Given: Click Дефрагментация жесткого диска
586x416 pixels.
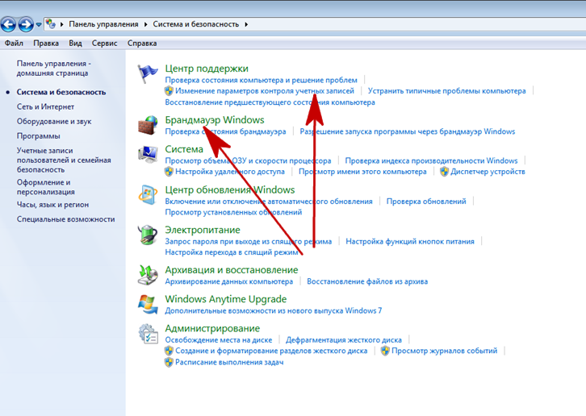Looking at the screenshot, I should 344,340.
